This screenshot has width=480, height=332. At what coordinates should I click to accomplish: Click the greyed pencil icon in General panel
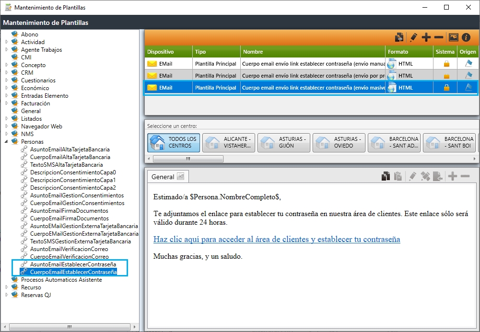(413, 176)
